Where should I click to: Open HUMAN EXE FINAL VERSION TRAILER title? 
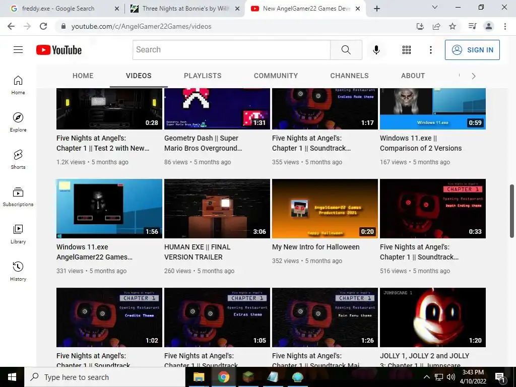198,252
